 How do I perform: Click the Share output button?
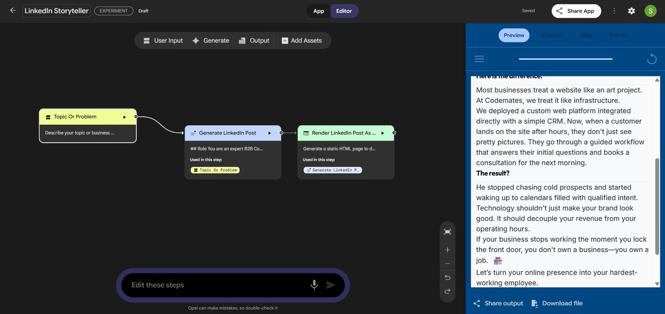tap(498, 303)
